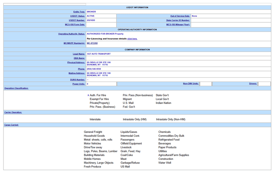Click 'State Gov't' classification entry
Screen dimensions: 273x172
pyautogui.click(x=162, y=95)
